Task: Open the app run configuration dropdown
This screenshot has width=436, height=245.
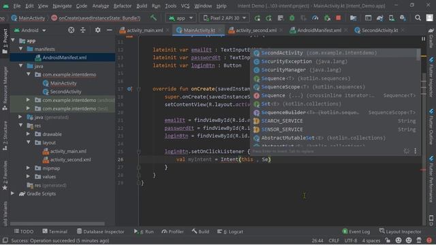Action: point(181,18)
